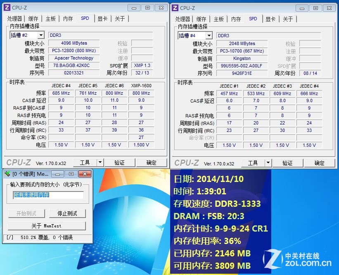339x275 pixels.
Task: Open 工具 dropdown arrow in left CPU-Z window
Action: [100, 163]
